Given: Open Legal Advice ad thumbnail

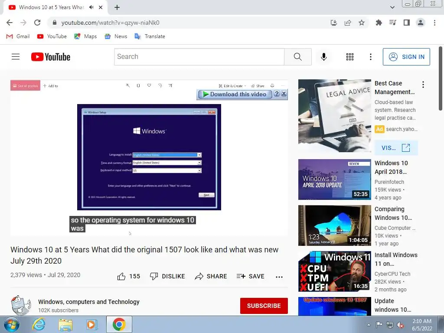Looking at the screenshot, I should (x=334, y=115).
